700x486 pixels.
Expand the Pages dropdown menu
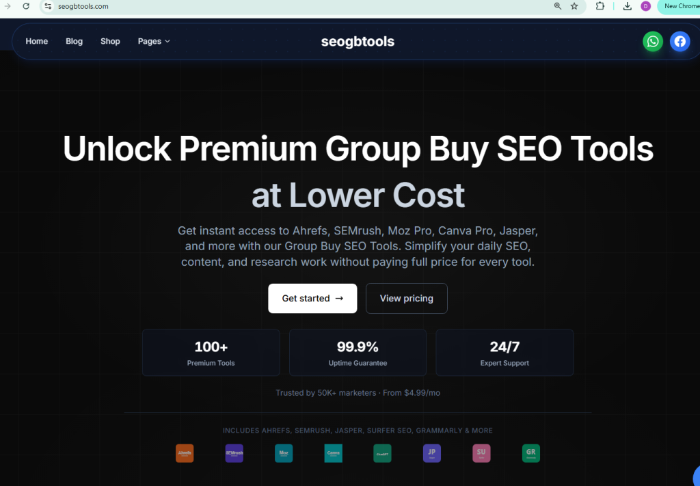pyautogui.click(x=154, y=42)
